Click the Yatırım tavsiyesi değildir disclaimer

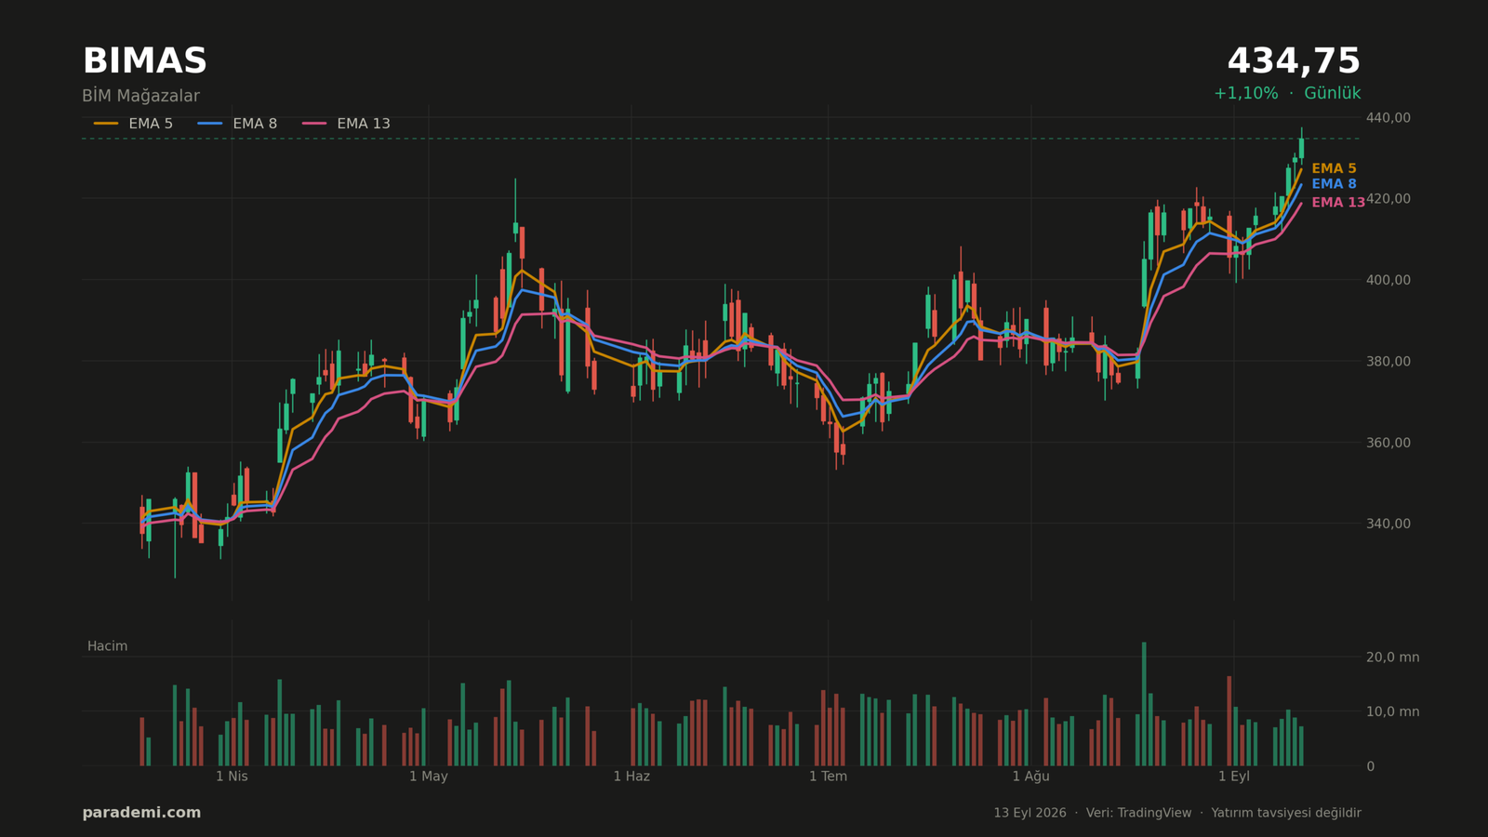[1285, 813]
